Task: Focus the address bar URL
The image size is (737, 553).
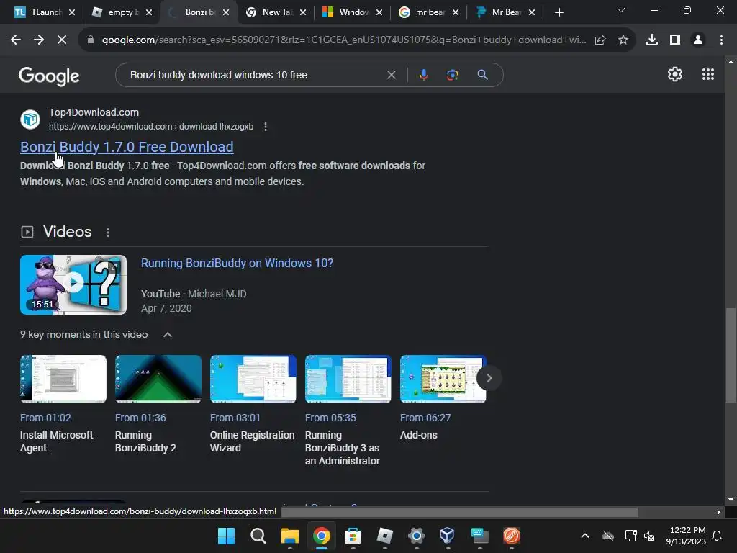Action: [344, 40]
